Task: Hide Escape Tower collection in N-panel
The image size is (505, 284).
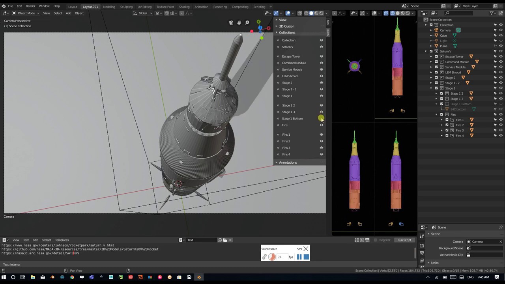Action: pos(321,56)
